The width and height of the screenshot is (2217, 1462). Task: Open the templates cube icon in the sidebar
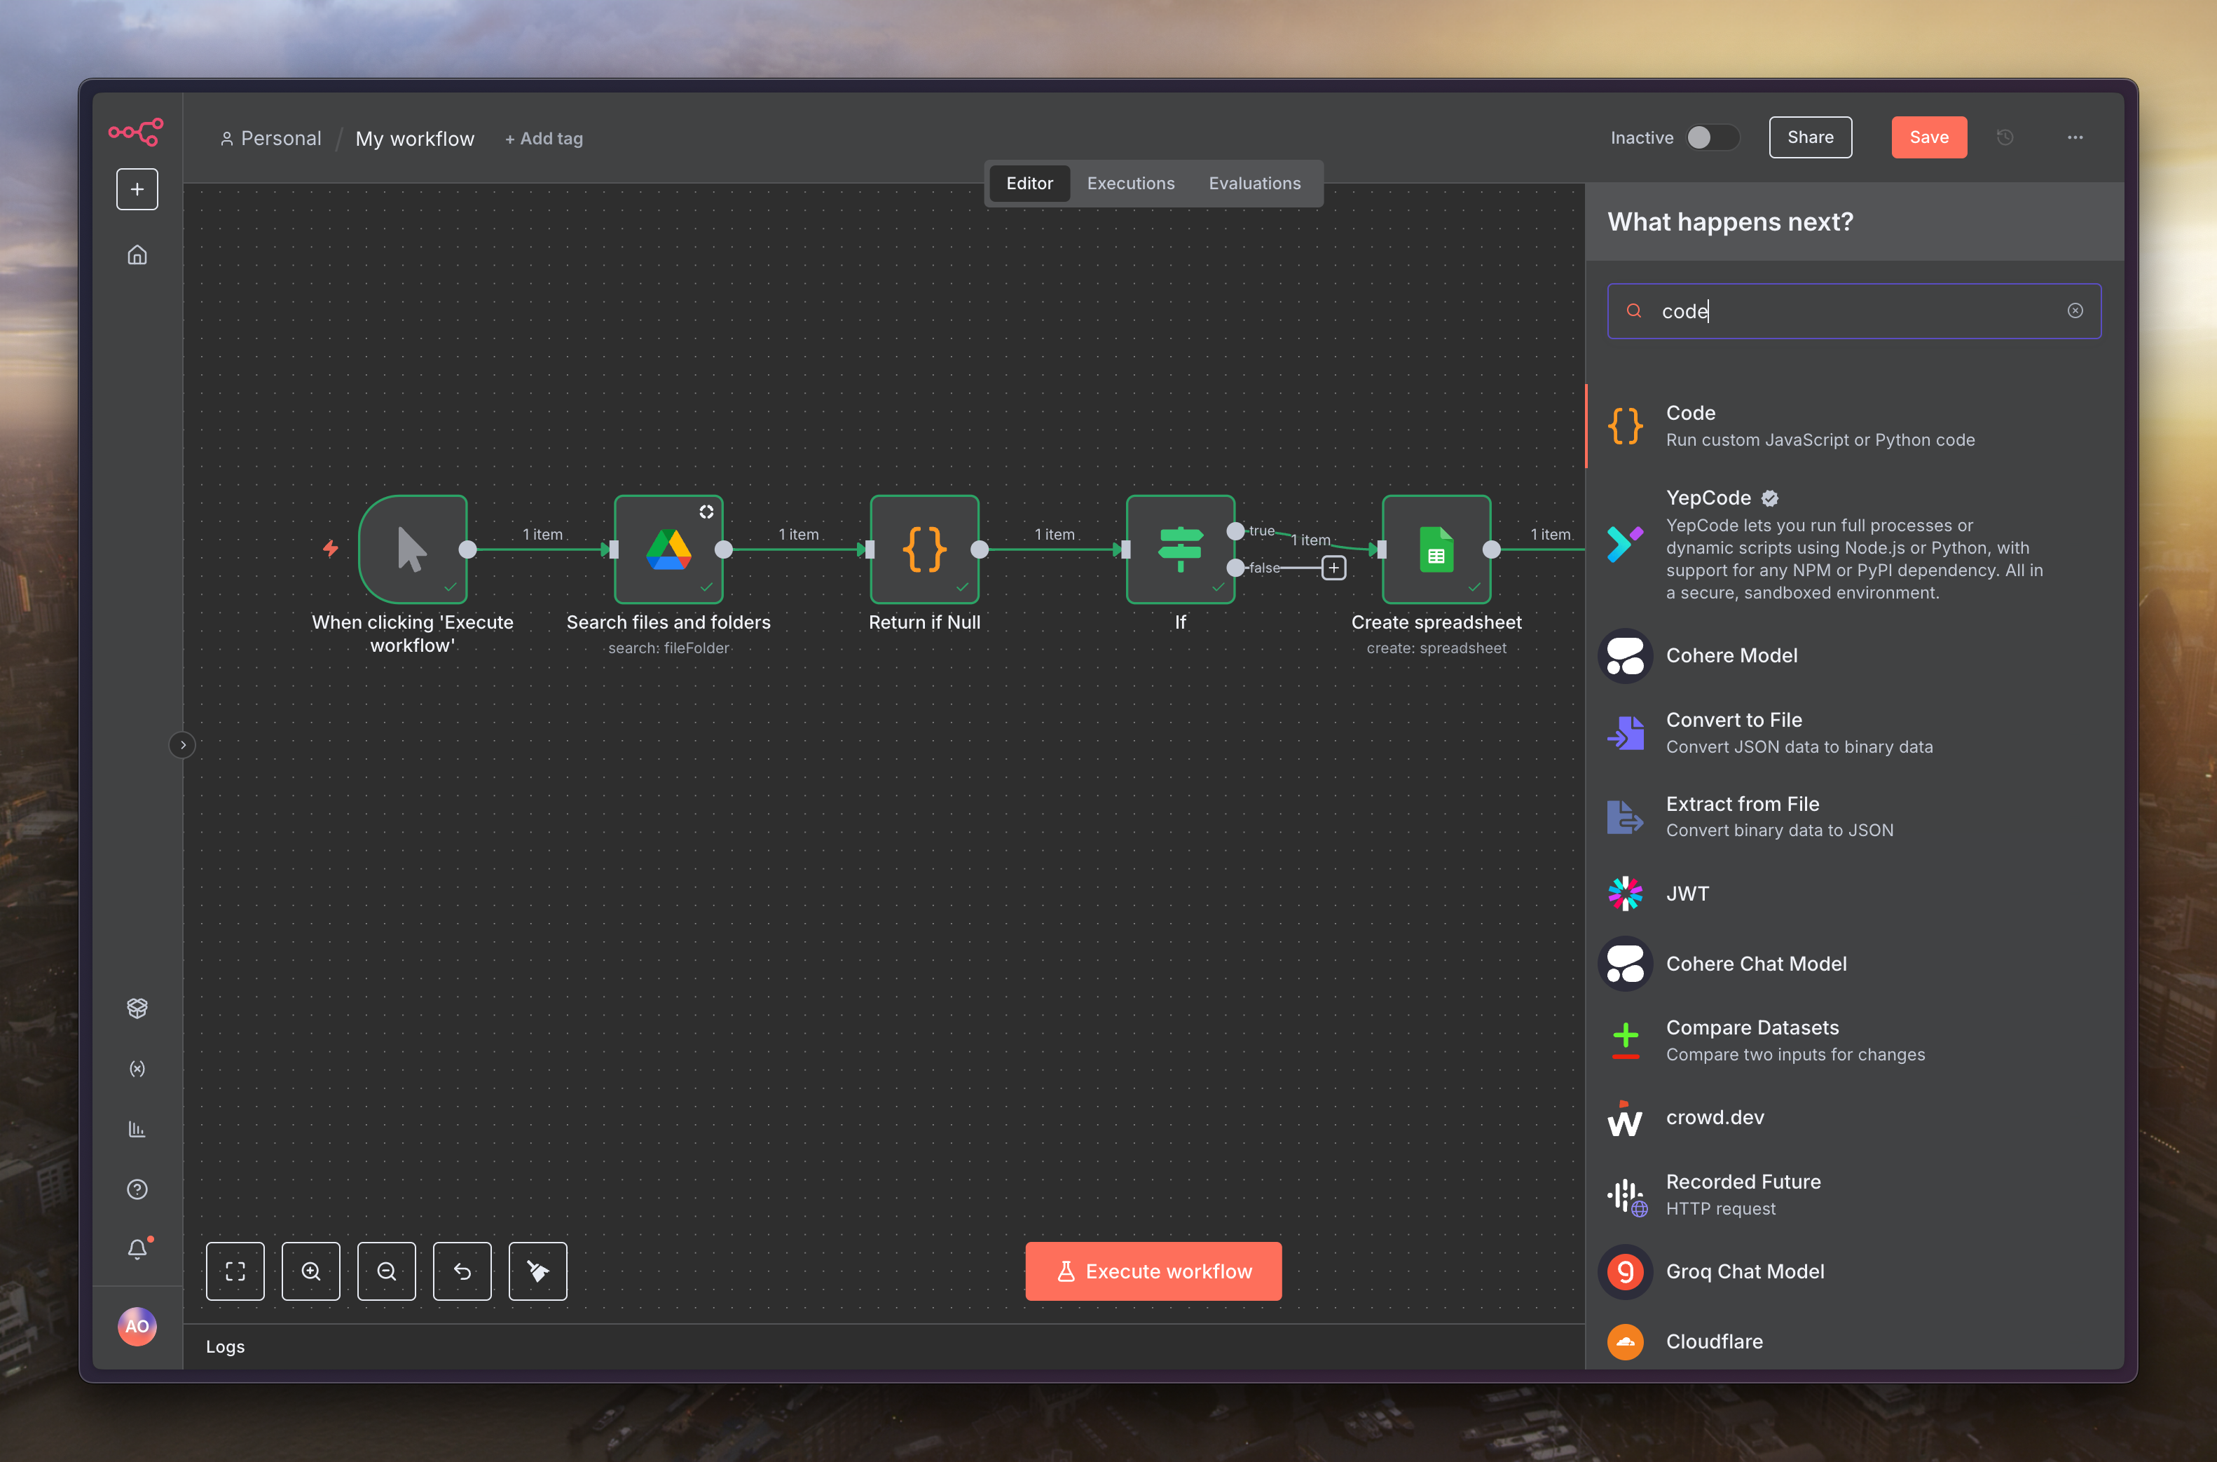click(137, 1008)
